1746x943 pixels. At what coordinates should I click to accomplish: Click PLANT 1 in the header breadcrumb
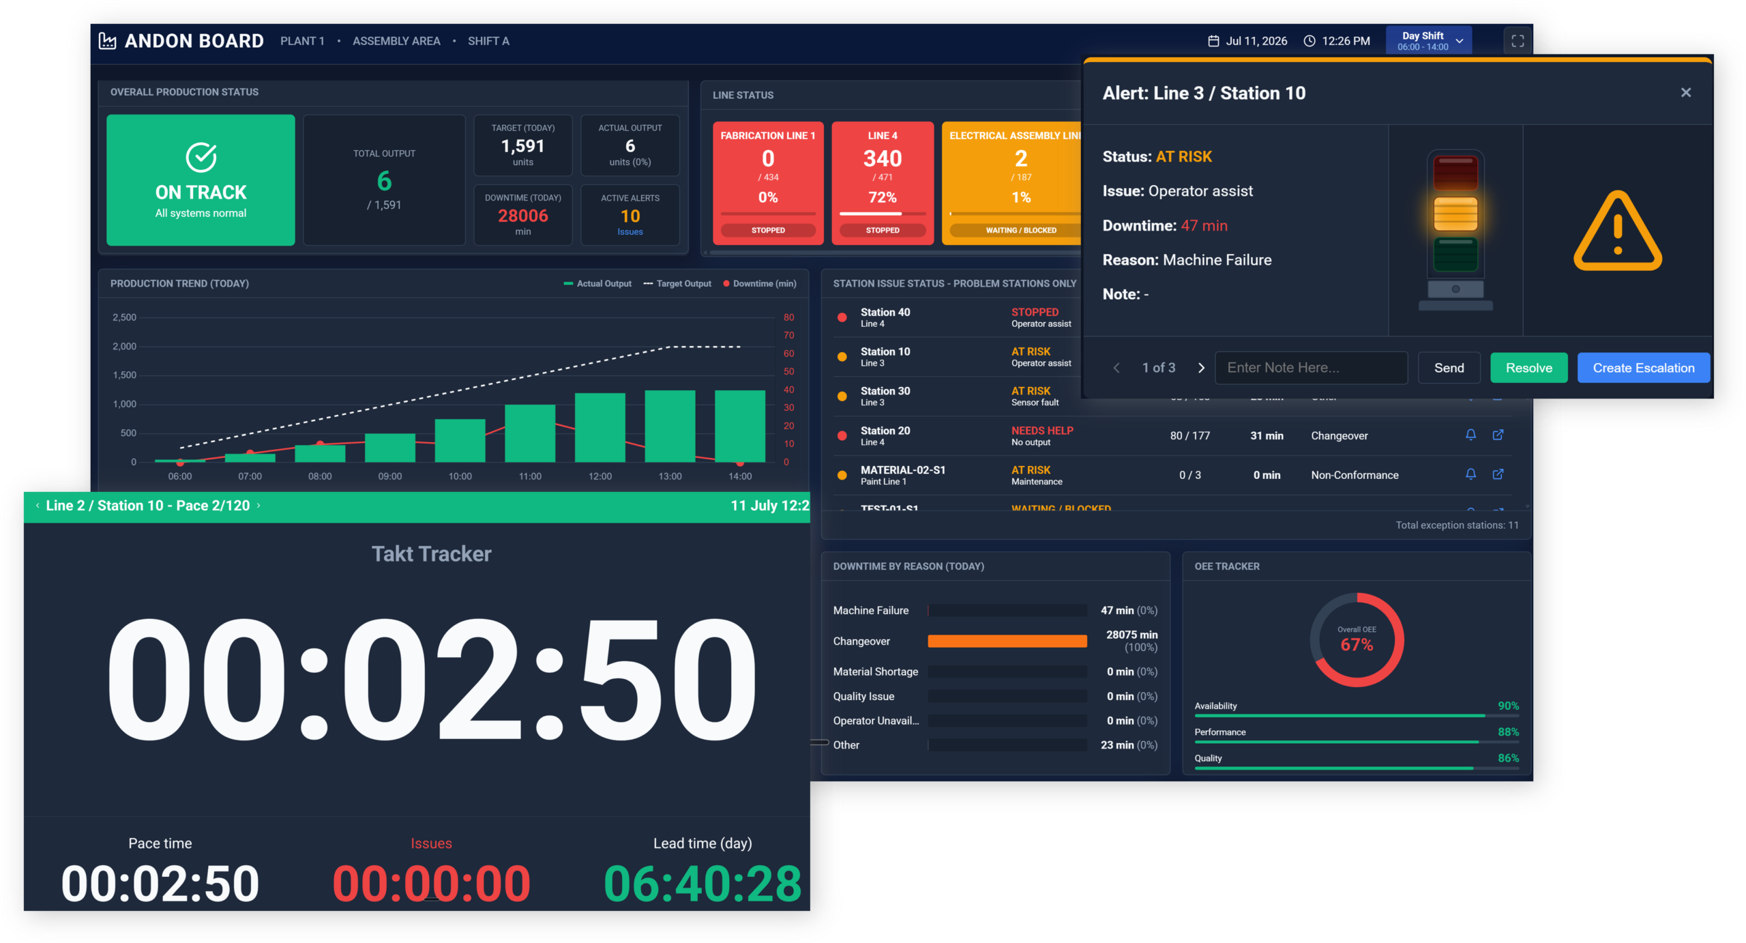pyautogui.click(x=302, y=41)
